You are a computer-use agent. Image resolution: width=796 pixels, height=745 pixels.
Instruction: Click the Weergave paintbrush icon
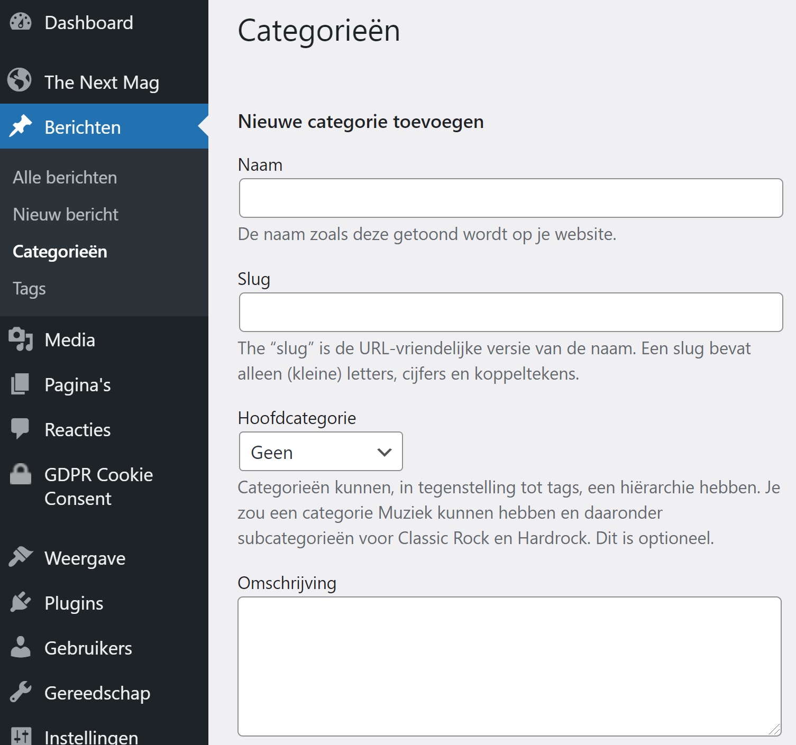pyautogui.click(x=21, y=557)
